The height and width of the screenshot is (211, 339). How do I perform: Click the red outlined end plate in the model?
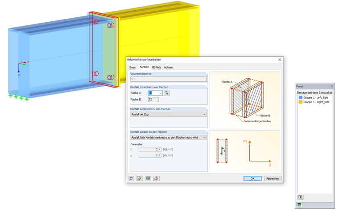coord(104,49)
